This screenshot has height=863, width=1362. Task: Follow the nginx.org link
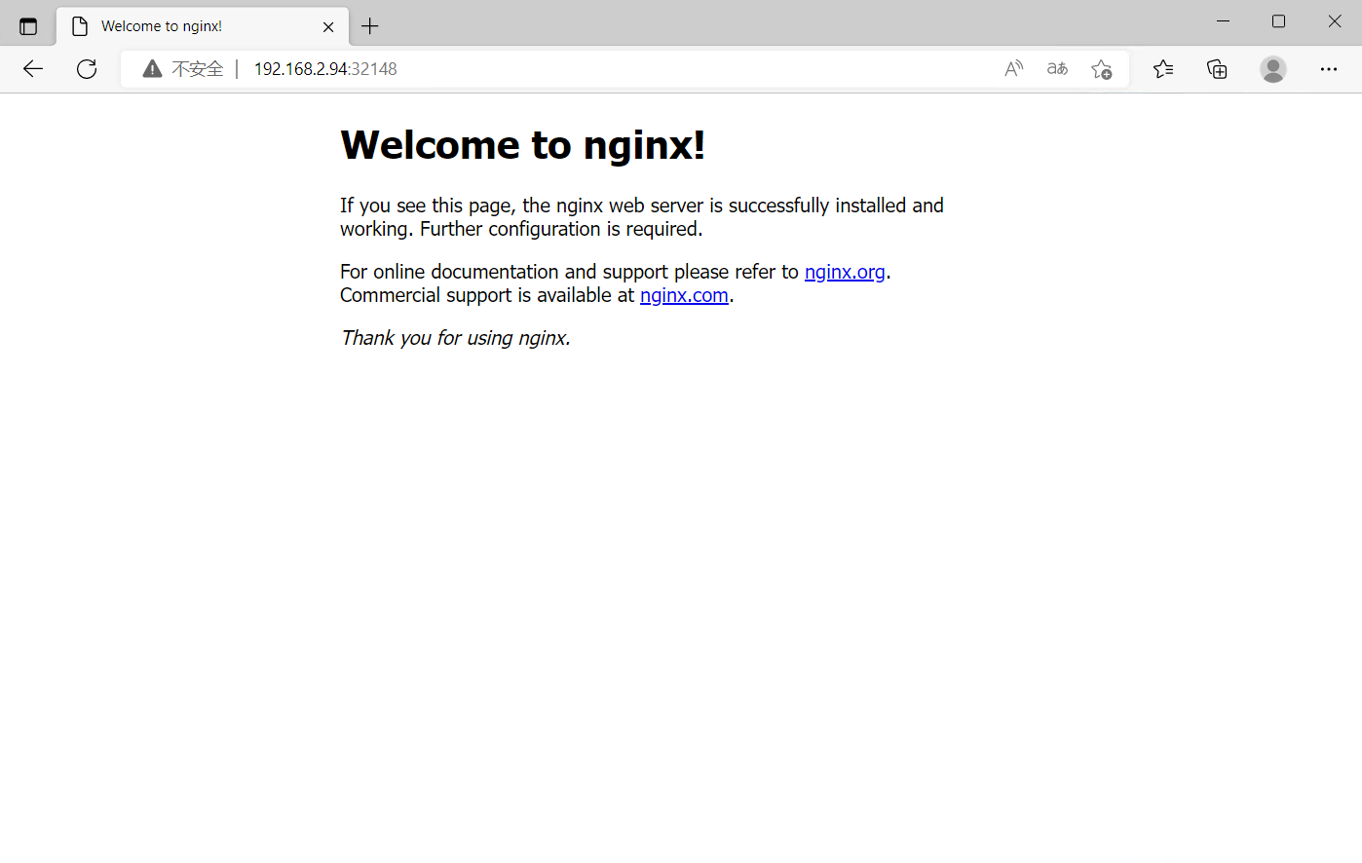pyautogui.click(x=845, y=272)
